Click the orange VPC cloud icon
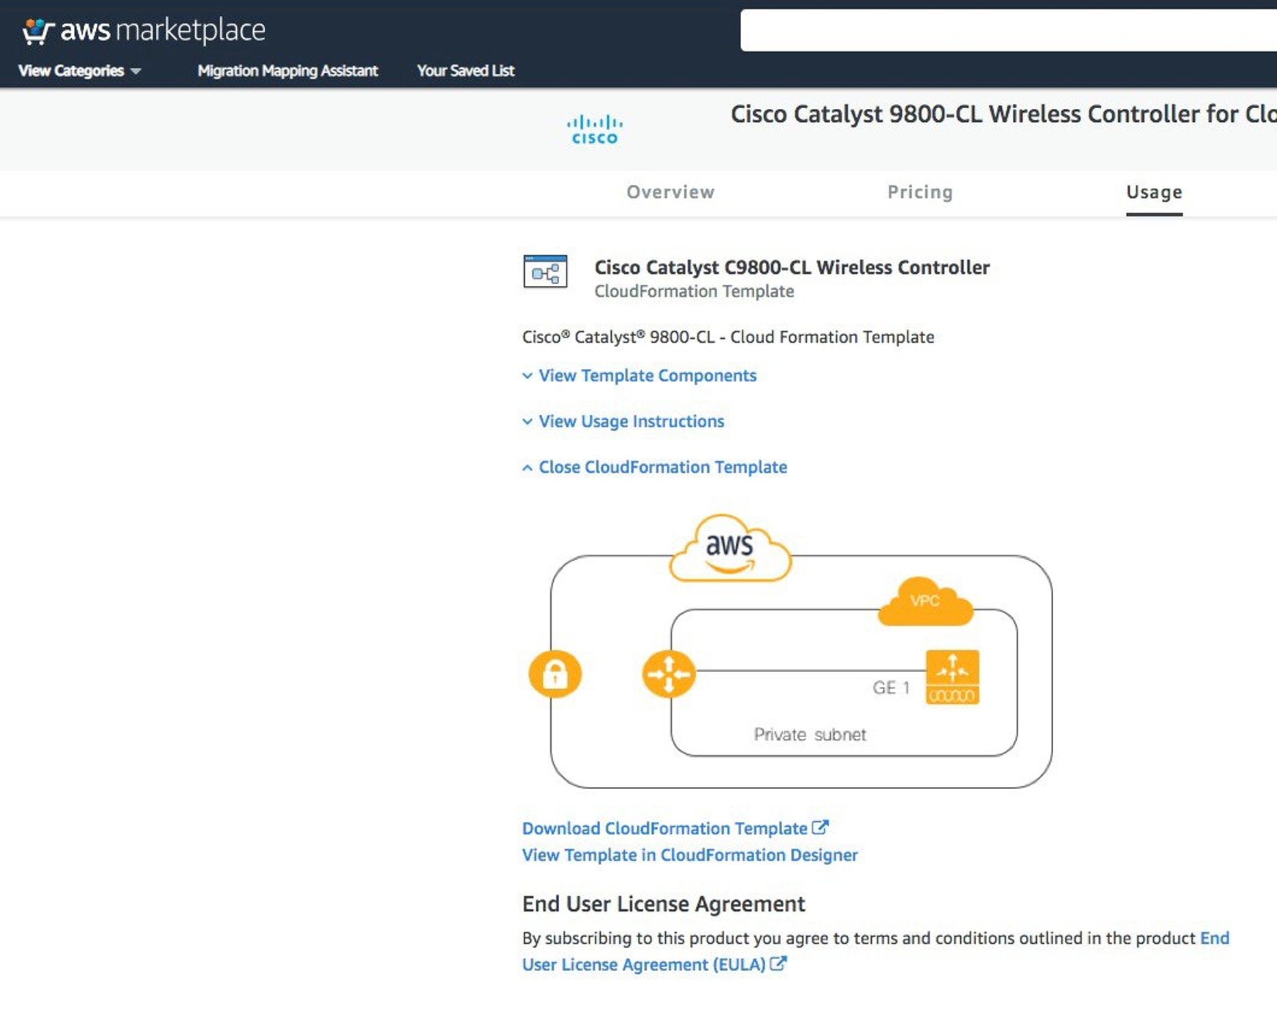This screenshot has height=1017, width=1277. tap(925, 602)
